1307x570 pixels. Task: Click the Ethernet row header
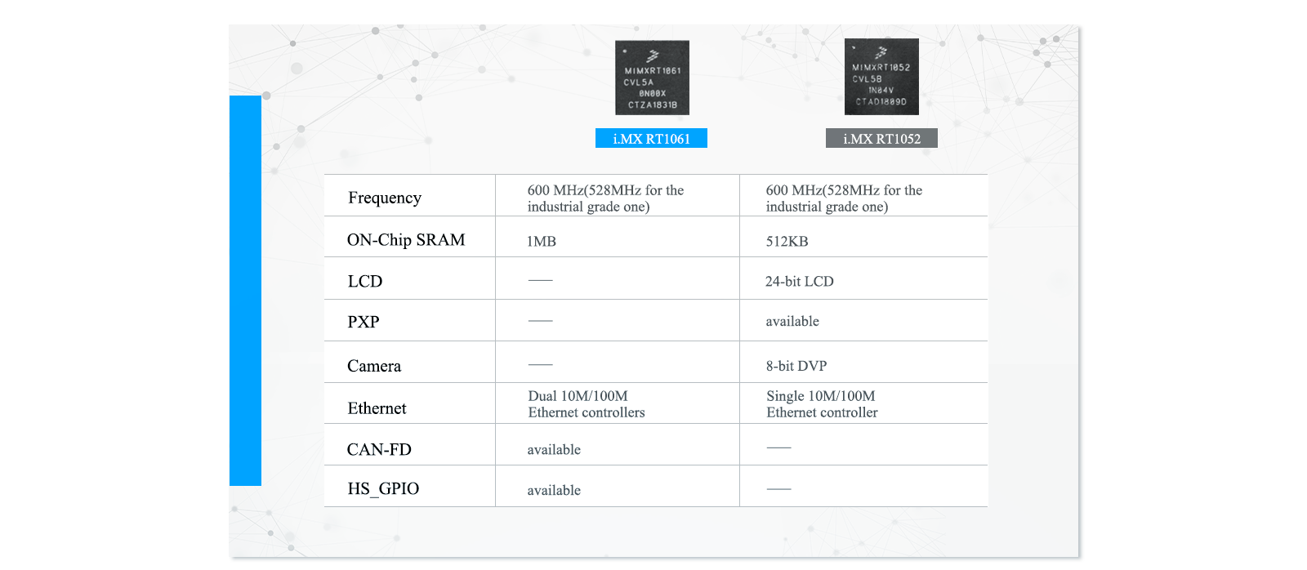(x=377, y=408)
